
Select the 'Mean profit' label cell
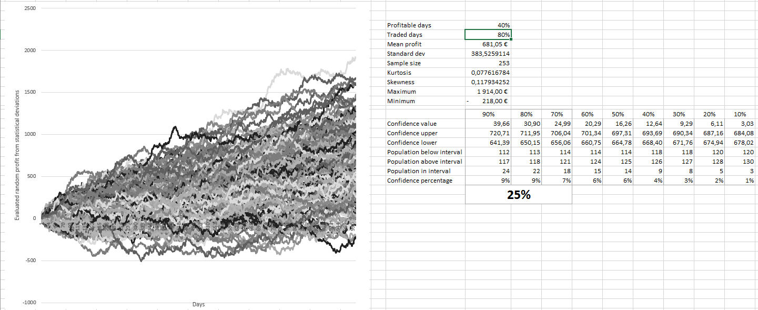click(x=425, y=44)
